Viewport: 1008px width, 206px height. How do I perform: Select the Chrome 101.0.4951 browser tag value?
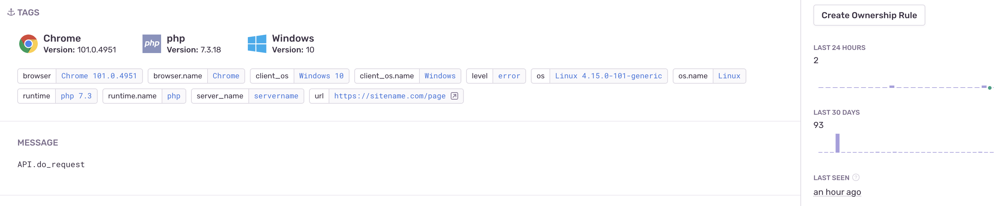pyautogui.click(x=99, y=76)
